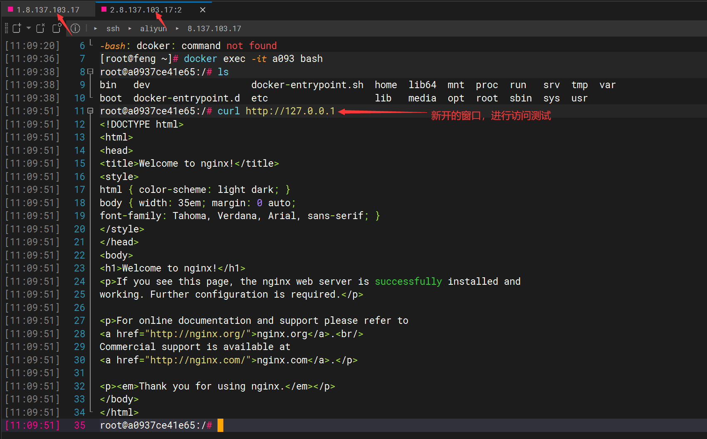
Task: Click the 'Commercial support is available at' line
Action: (x=195, y=347)
